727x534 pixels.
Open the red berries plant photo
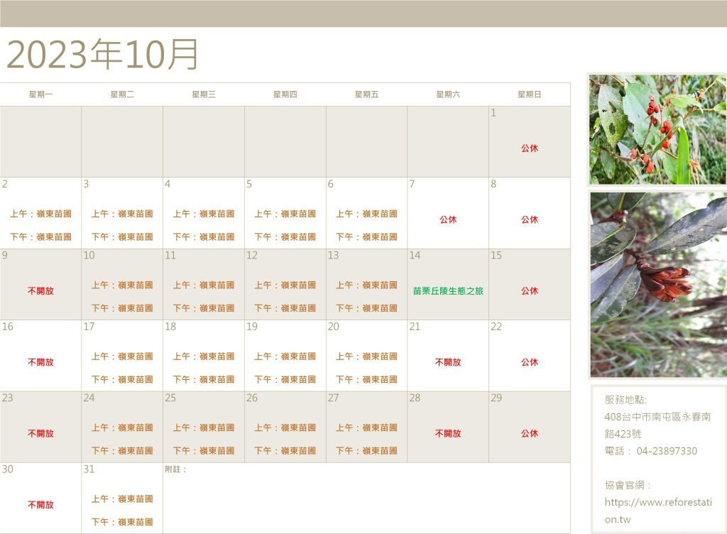pos(657,130)
